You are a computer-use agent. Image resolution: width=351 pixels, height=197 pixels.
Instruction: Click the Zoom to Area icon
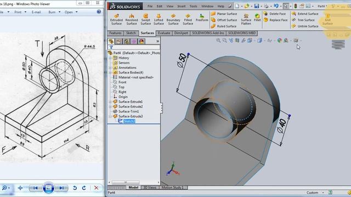coord(224,40)
